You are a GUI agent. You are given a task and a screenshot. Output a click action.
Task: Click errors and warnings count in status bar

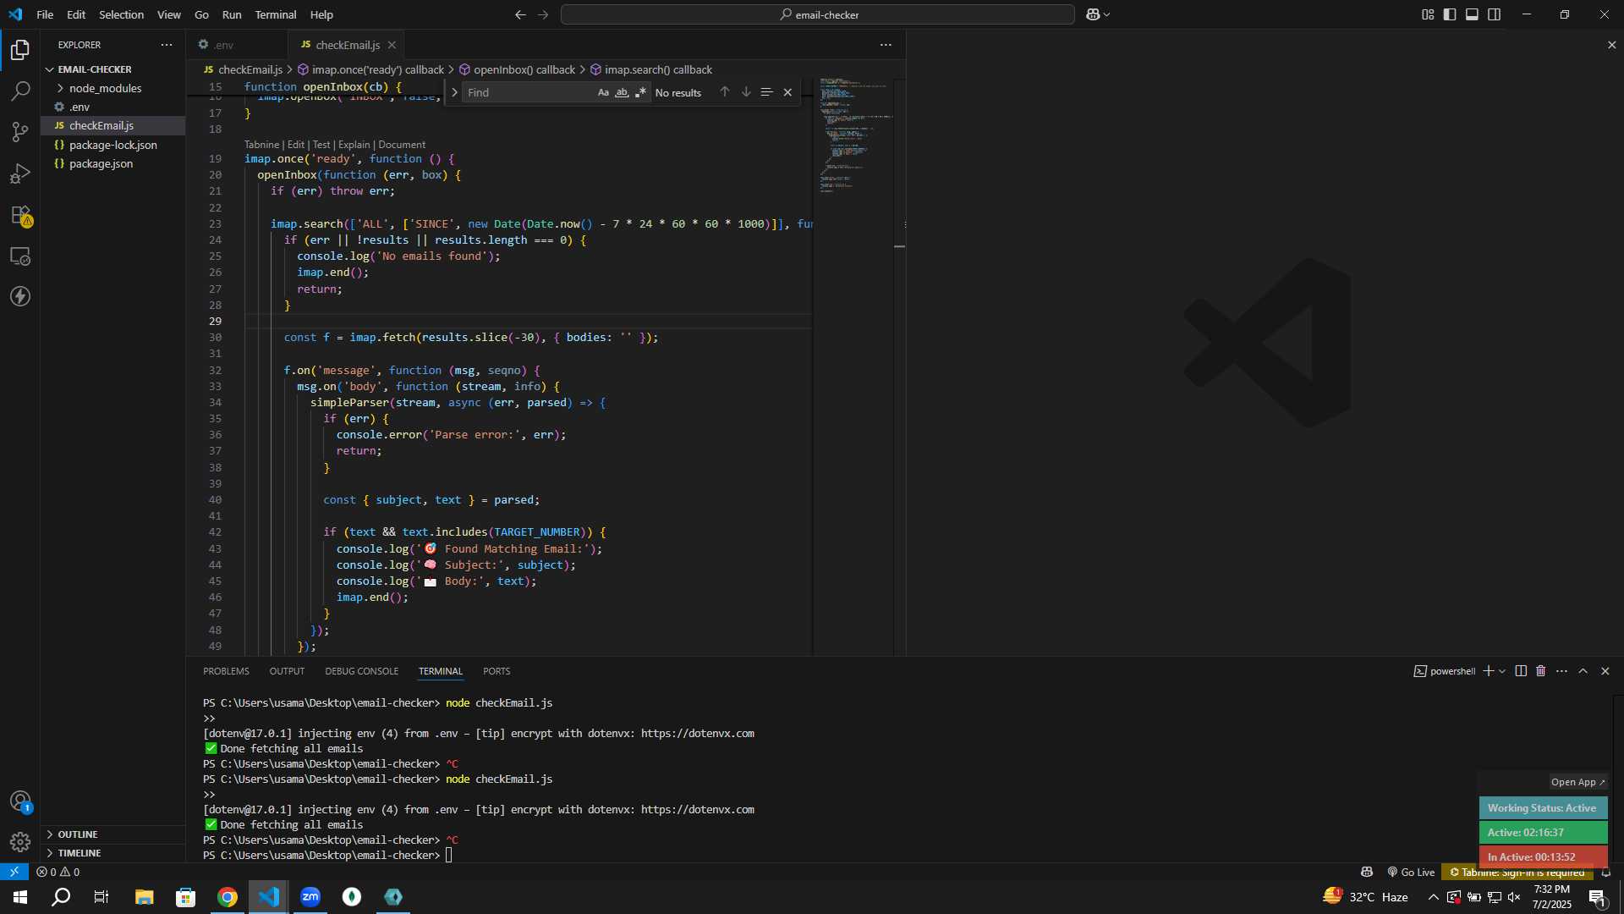(x=58, y=872)
